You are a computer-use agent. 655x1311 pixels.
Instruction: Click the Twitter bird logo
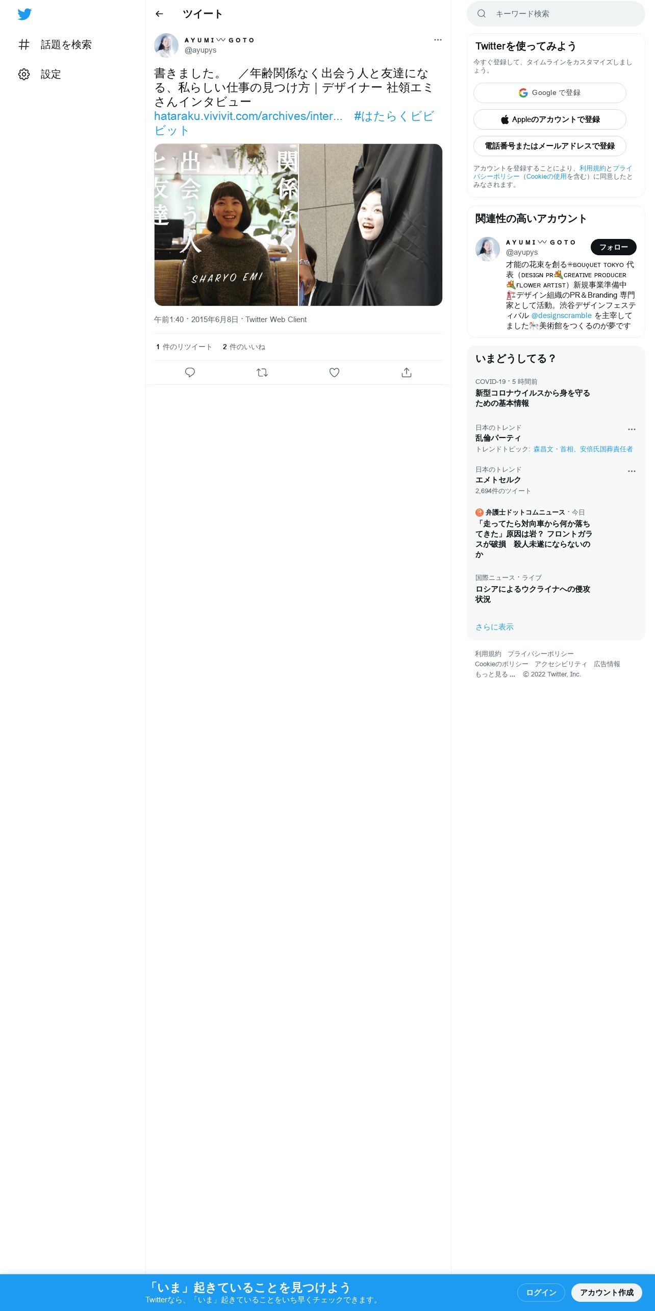[24, 14]
